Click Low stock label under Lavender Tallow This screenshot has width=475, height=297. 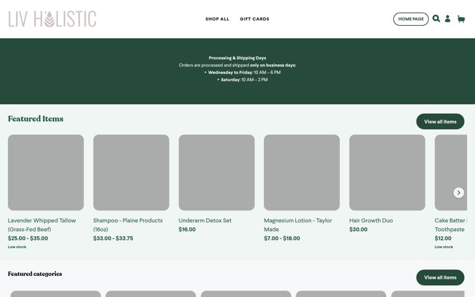[17, 247]
